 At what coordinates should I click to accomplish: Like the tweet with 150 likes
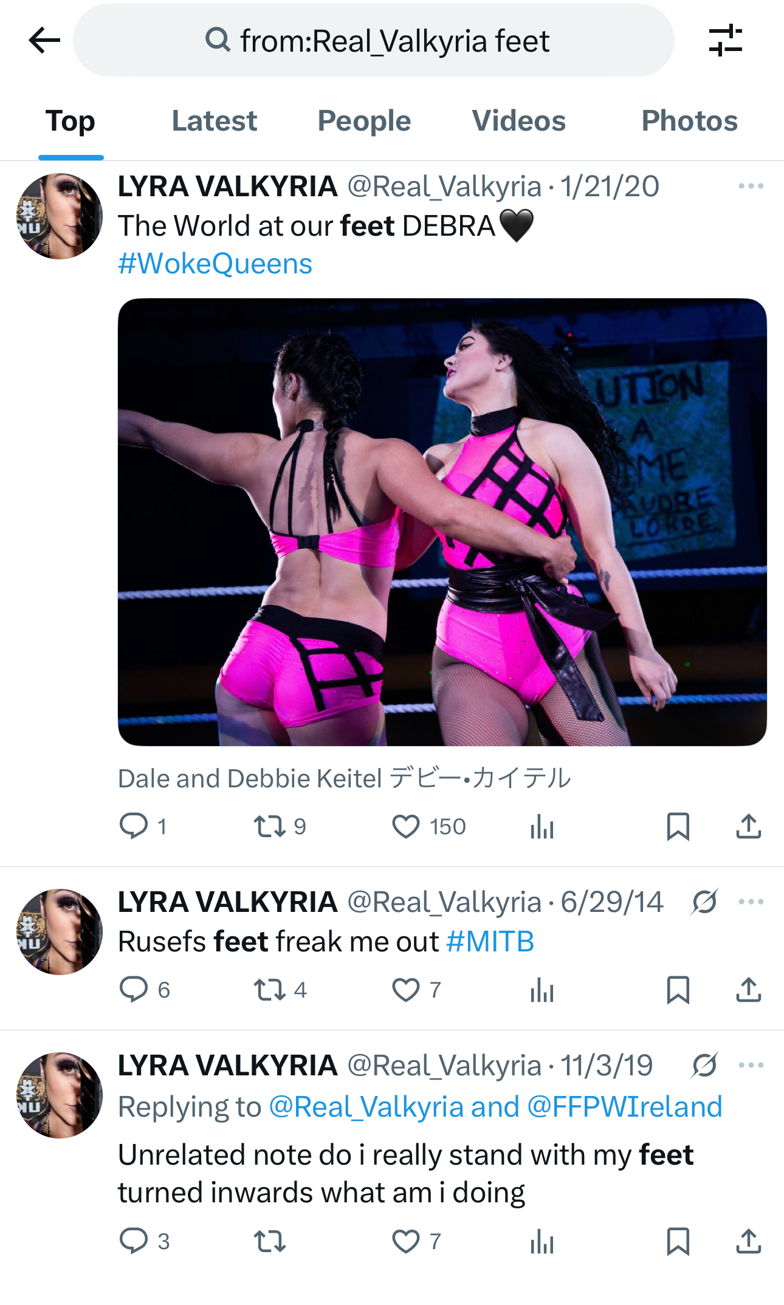(x=429, y=826)
